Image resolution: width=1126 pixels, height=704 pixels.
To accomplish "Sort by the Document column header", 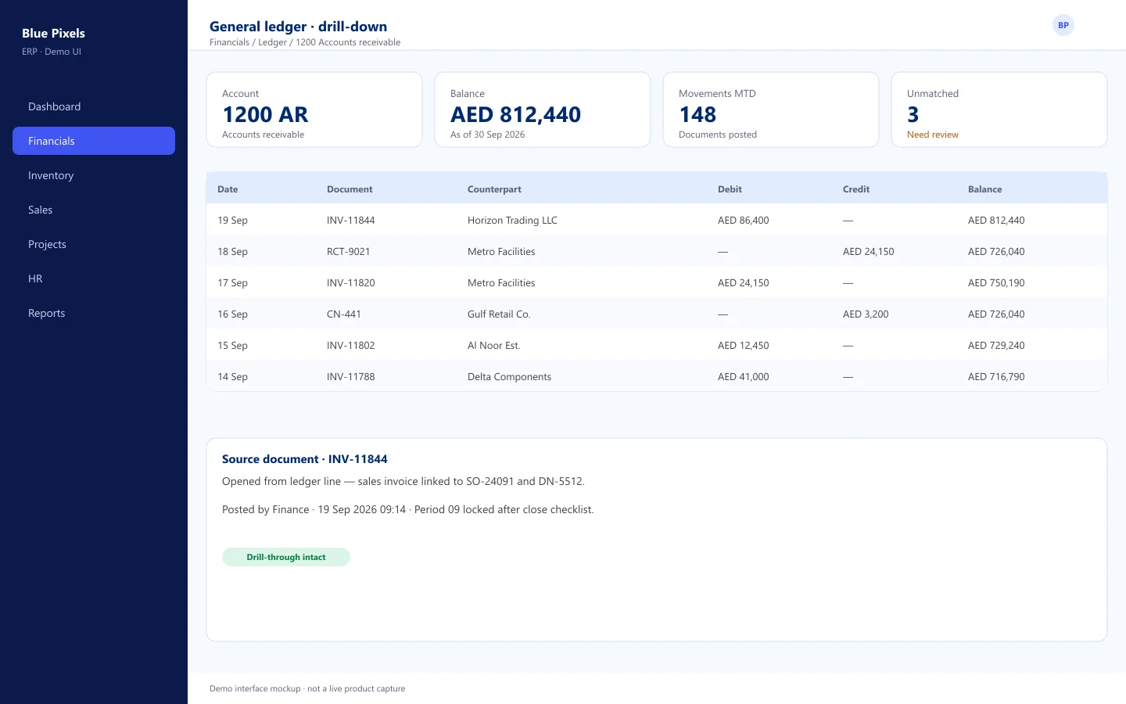I will tap(350, 189).
